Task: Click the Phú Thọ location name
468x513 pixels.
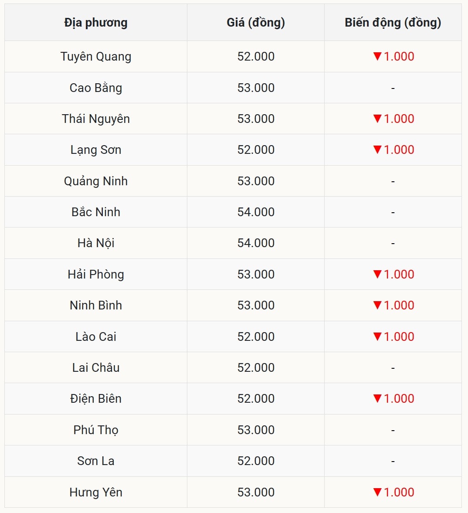Action: tap(96, 430)
